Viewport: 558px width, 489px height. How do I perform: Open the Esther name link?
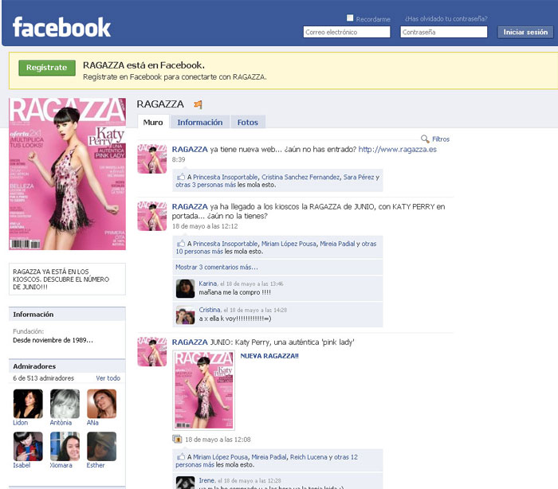pyautogui.click(x=96, y=465)
